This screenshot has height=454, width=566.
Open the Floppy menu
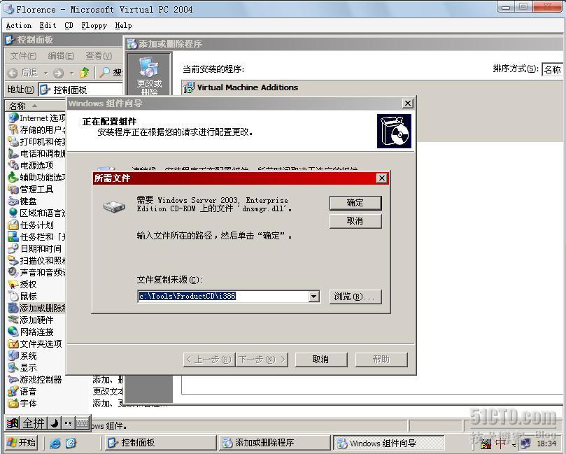[94, 26]
